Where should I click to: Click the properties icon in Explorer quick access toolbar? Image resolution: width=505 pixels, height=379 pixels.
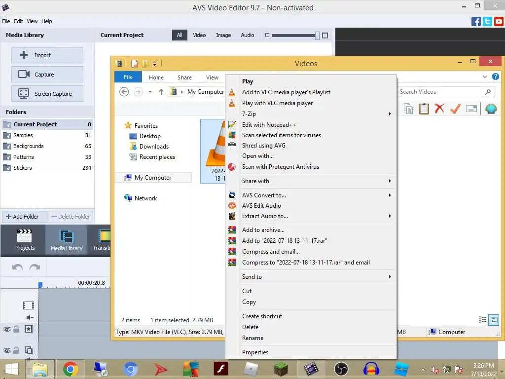(134, 64)
